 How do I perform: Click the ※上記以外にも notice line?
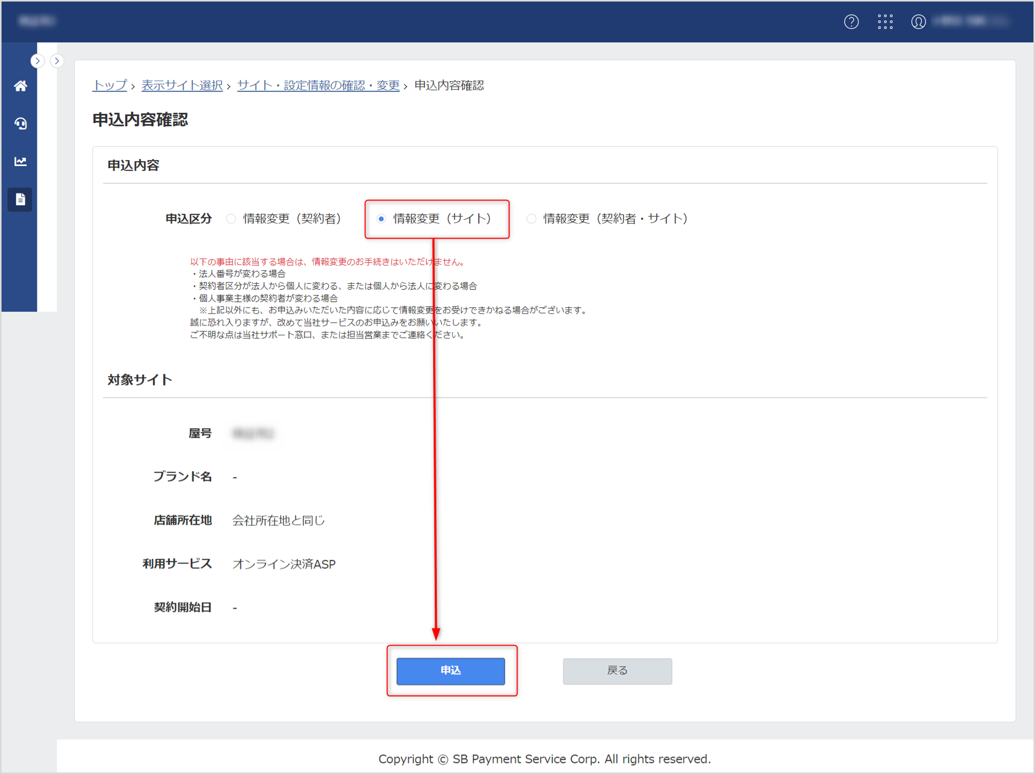[393, 310]
